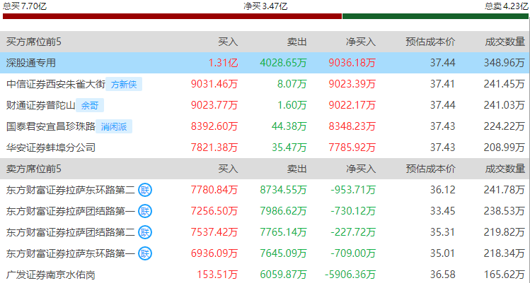
Task: Sort sellers by 成交数量 column header
Action: pyautogui.click(x=505, y=169)
